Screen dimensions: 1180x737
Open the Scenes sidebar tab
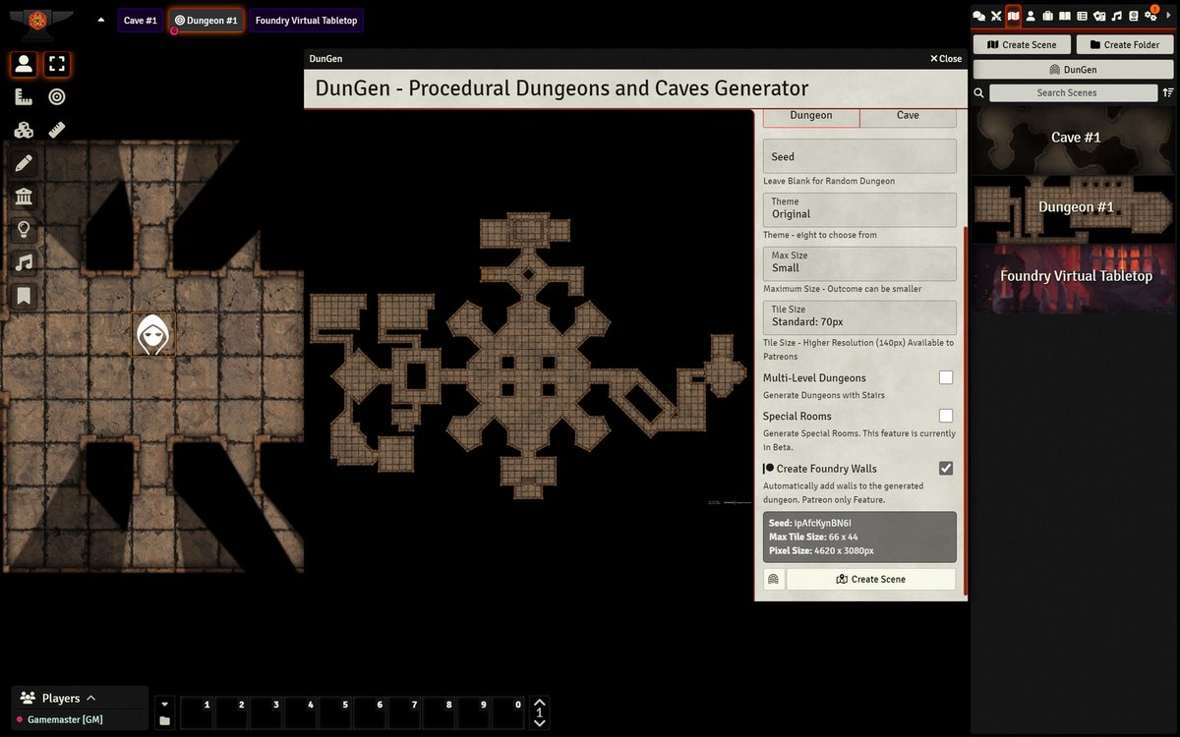coord(1013,16)
